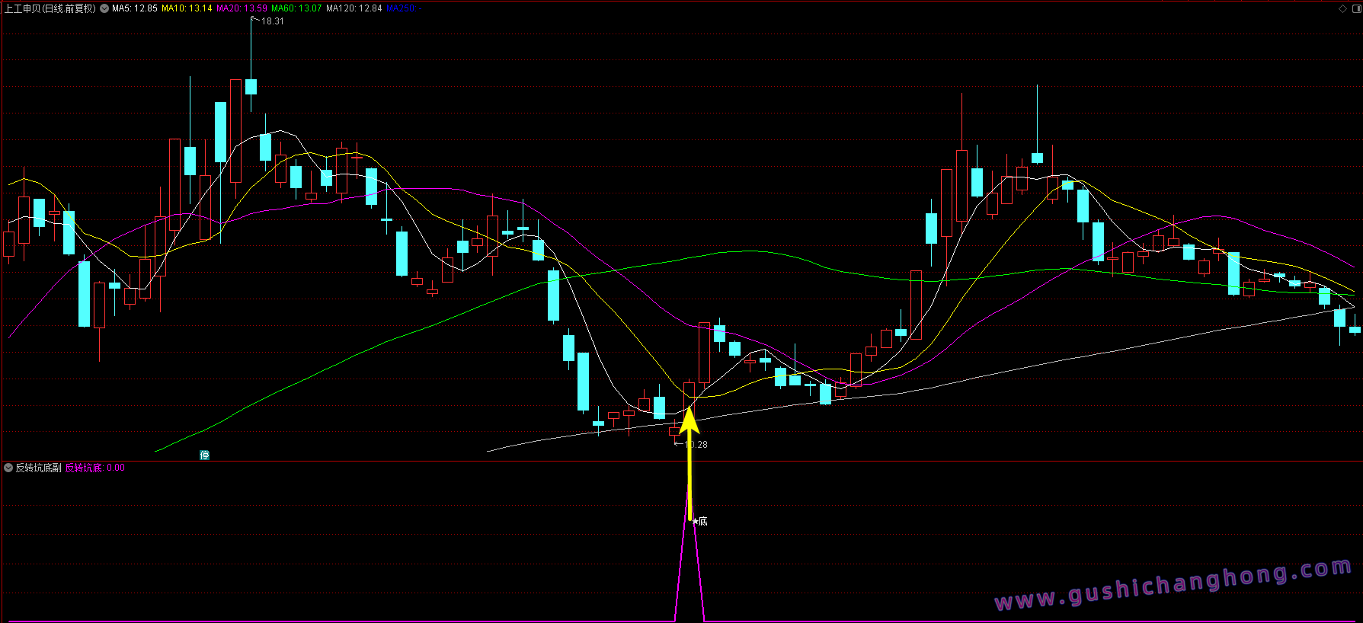1363x623 pixels.
Task: Click the 反转坑底副 indicator name
Action: click(x=38, y=468)
